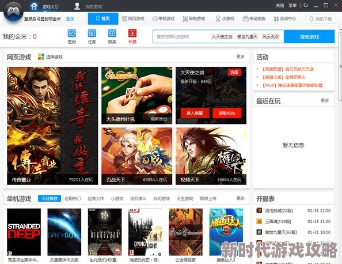
Task: Open the 权倾天下 game thumbnail
Action: point(211,156)
